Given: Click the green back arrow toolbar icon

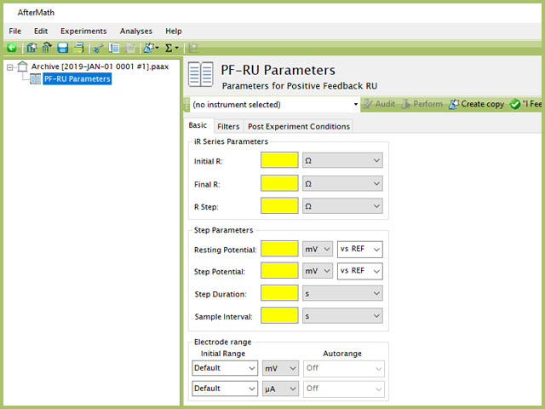Looking at the screenshot, I should pyautogui.click(x=12, y=48).
